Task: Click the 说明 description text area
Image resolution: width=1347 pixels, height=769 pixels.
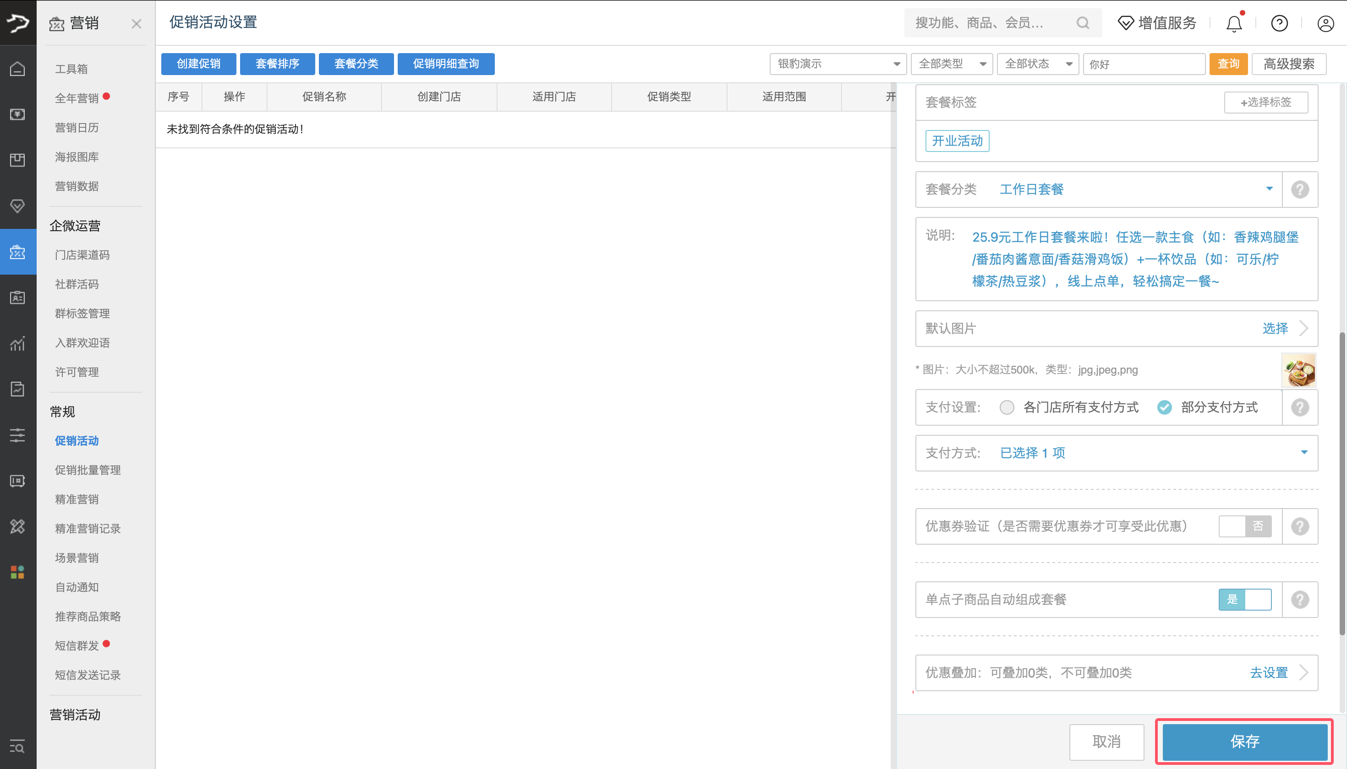Action: [x=1117, y=260]
